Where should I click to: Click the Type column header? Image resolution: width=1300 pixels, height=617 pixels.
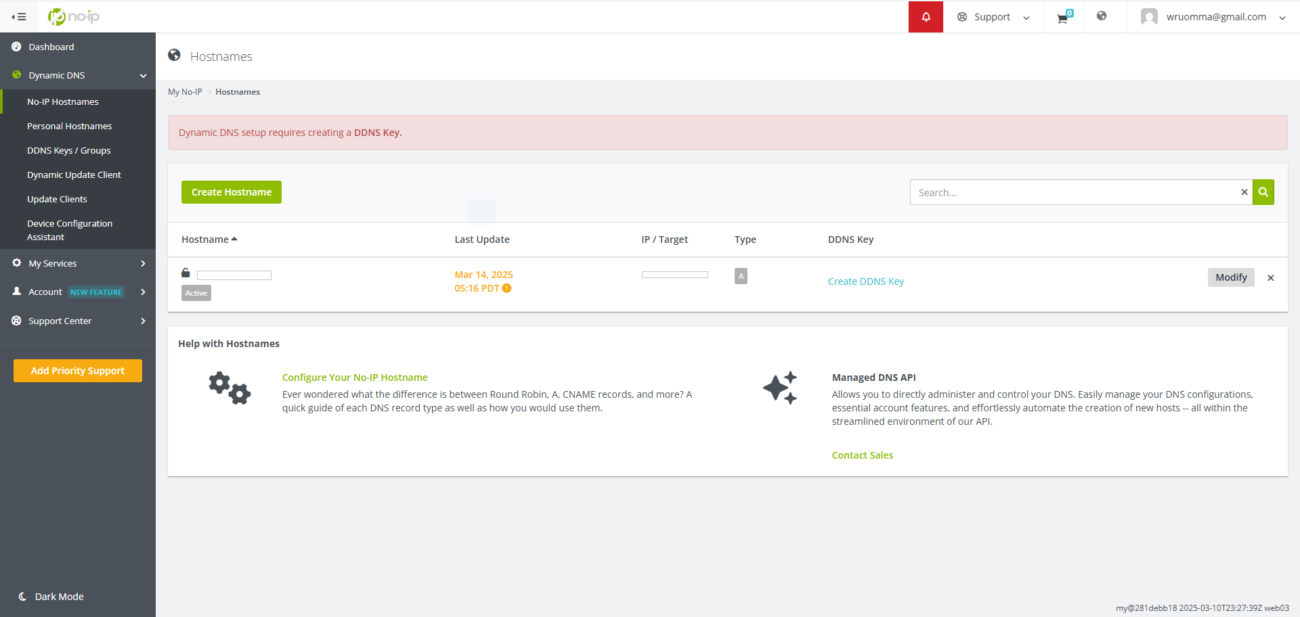[745, 239]
